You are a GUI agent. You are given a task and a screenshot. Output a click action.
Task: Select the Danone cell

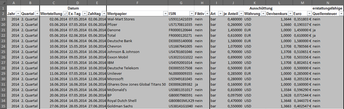137,30
